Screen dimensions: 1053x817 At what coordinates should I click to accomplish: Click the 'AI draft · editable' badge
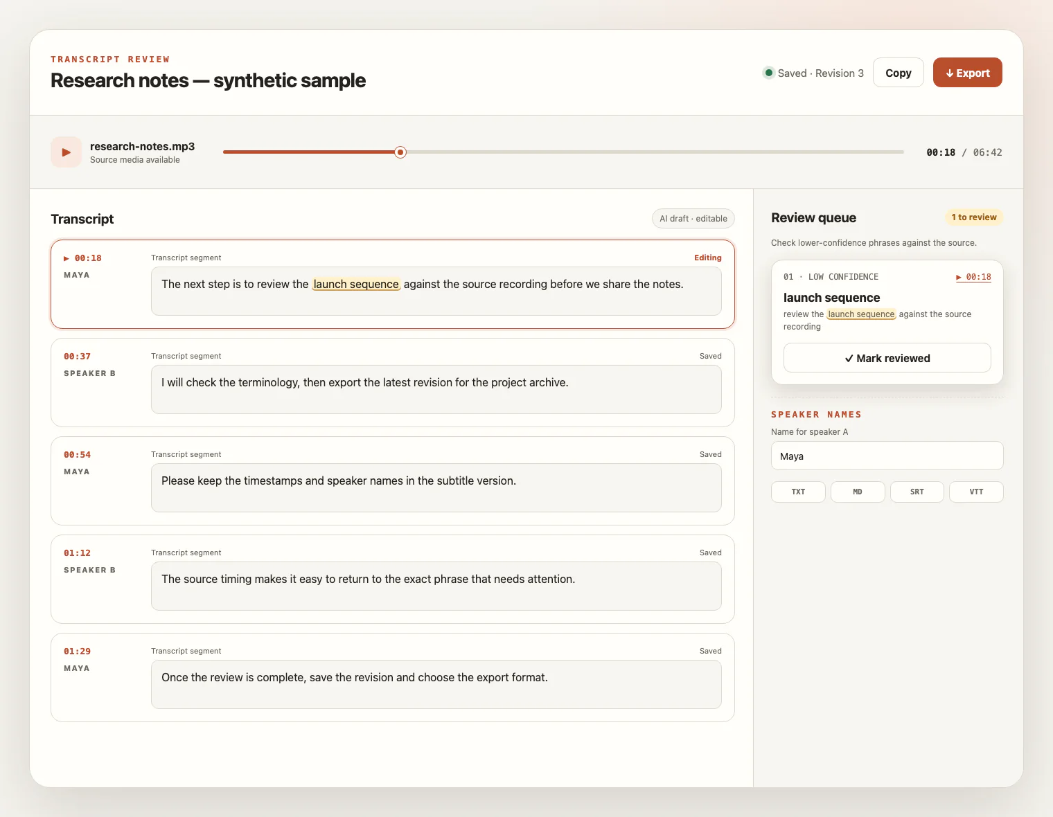pyautogui.click(x=693, y=219)
